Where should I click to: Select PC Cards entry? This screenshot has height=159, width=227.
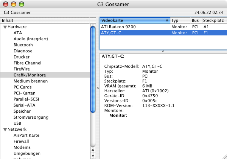pos(22,87)
